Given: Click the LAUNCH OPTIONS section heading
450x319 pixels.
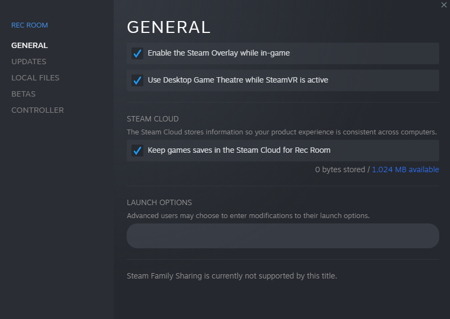Looking at the screenshot, I should [x=159, y=202].
